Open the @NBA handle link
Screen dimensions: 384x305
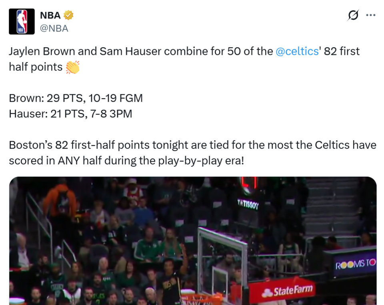(54, 28)
